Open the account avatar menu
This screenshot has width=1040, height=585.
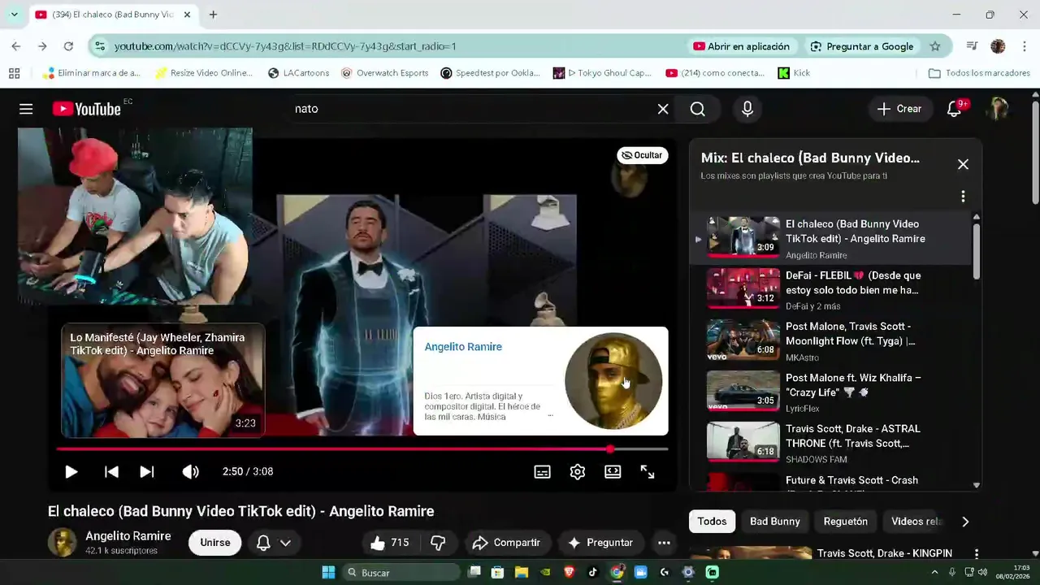pos(999,109)
